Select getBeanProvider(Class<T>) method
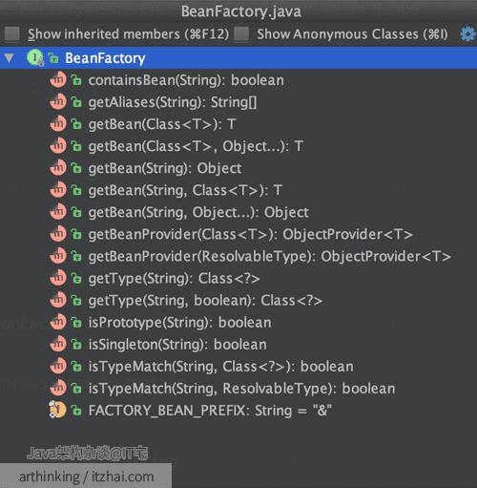 [251, 234]
